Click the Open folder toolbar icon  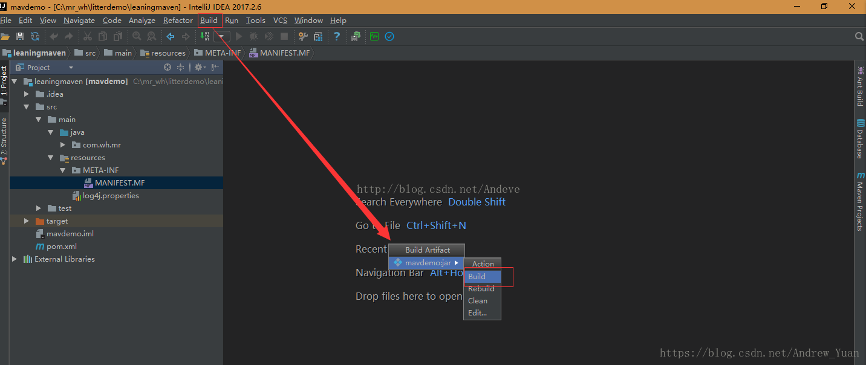(5, 36)
